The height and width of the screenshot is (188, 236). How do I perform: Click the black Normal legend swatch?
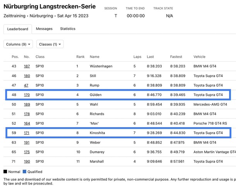5,172
